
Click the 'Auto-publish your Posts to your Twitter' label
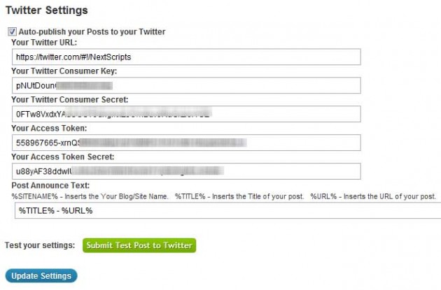[92, 31]
